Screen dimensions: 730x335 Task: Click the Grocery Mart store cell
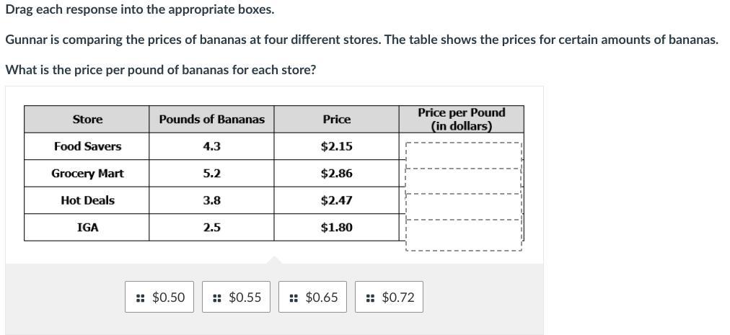click(x=87, y=174)
